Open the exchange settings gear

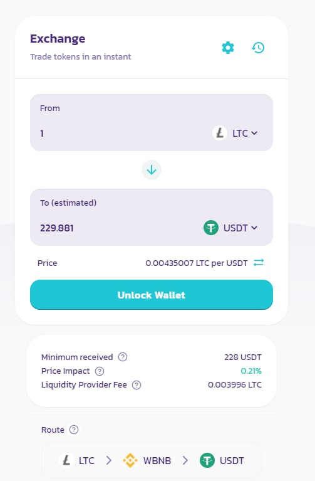point(228,48)
